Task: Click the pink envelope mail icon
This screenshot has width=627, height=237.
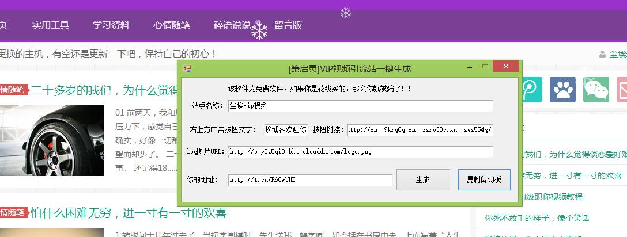Action: [x=622, y=90]
